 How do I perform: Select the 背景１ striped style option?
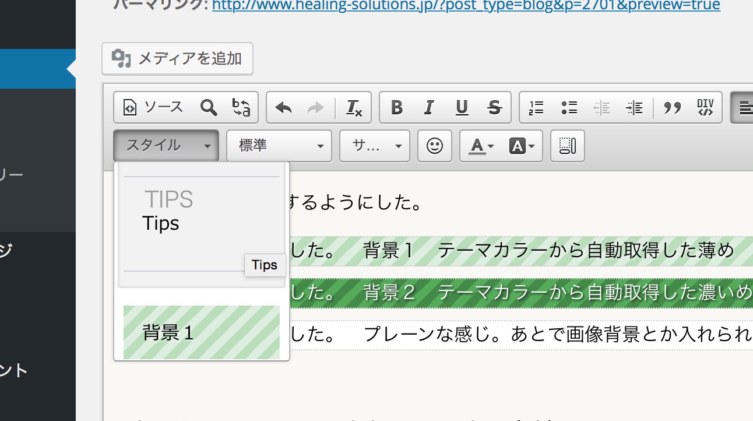coord(201,332)
